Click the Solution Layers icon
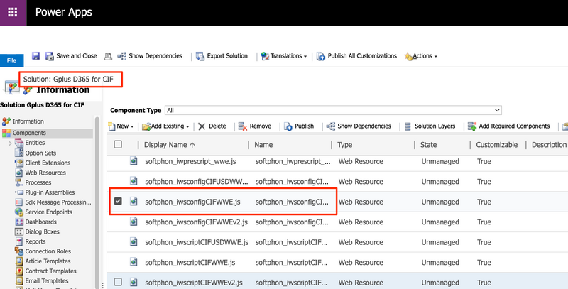The height and width of the screenshot is (289, 568). pos(408,126)
